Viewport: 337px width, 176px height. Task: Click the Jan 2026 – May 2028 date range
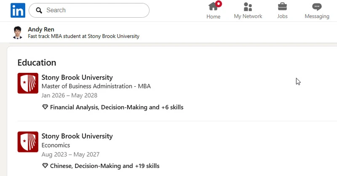(70, 96)
